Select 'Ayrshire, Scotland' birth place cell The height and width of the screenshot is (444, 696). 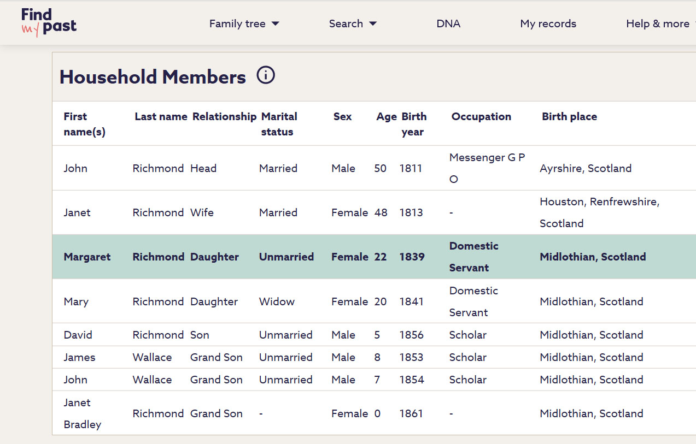coord(586,168)
